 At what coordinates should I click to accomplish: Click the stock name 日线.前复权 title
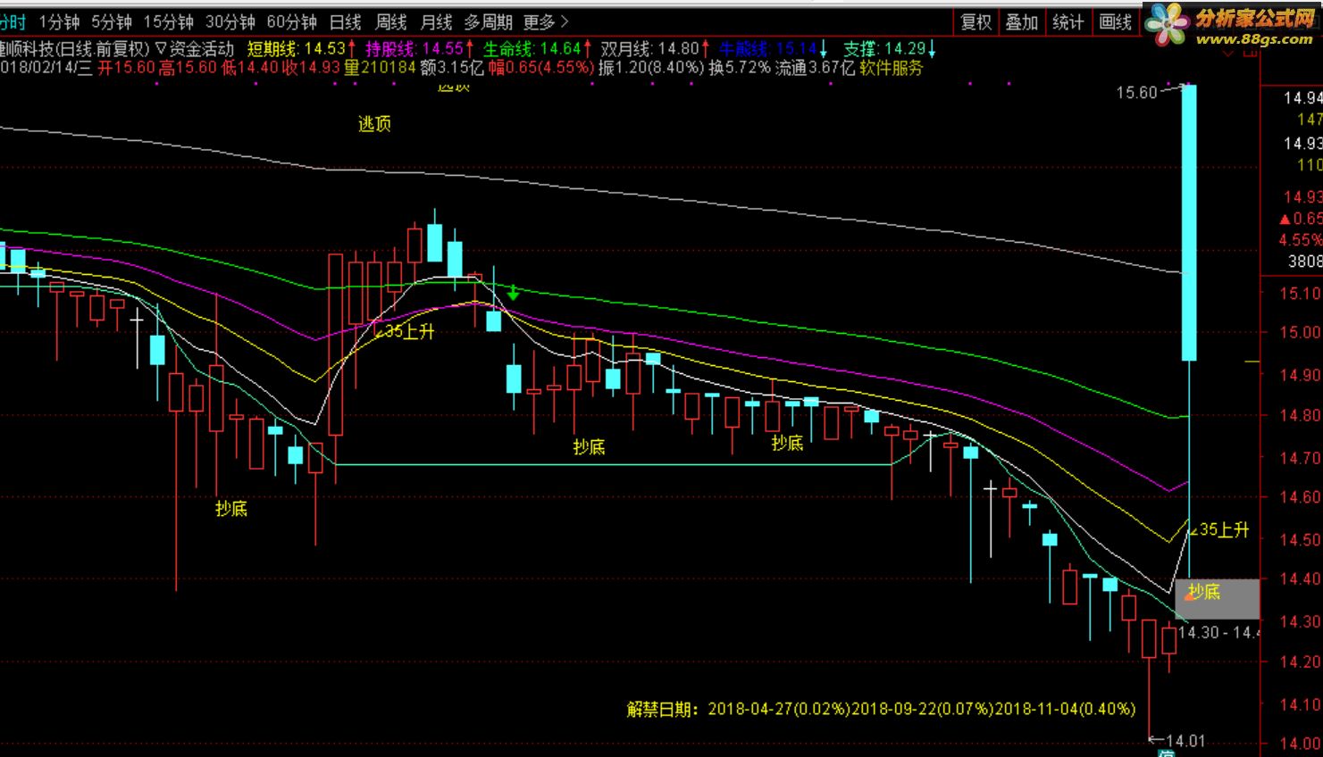(75, 49)
